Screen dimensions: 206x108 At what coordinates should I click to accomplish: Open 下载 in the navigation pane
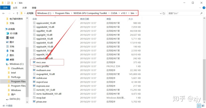coord(12,51)
